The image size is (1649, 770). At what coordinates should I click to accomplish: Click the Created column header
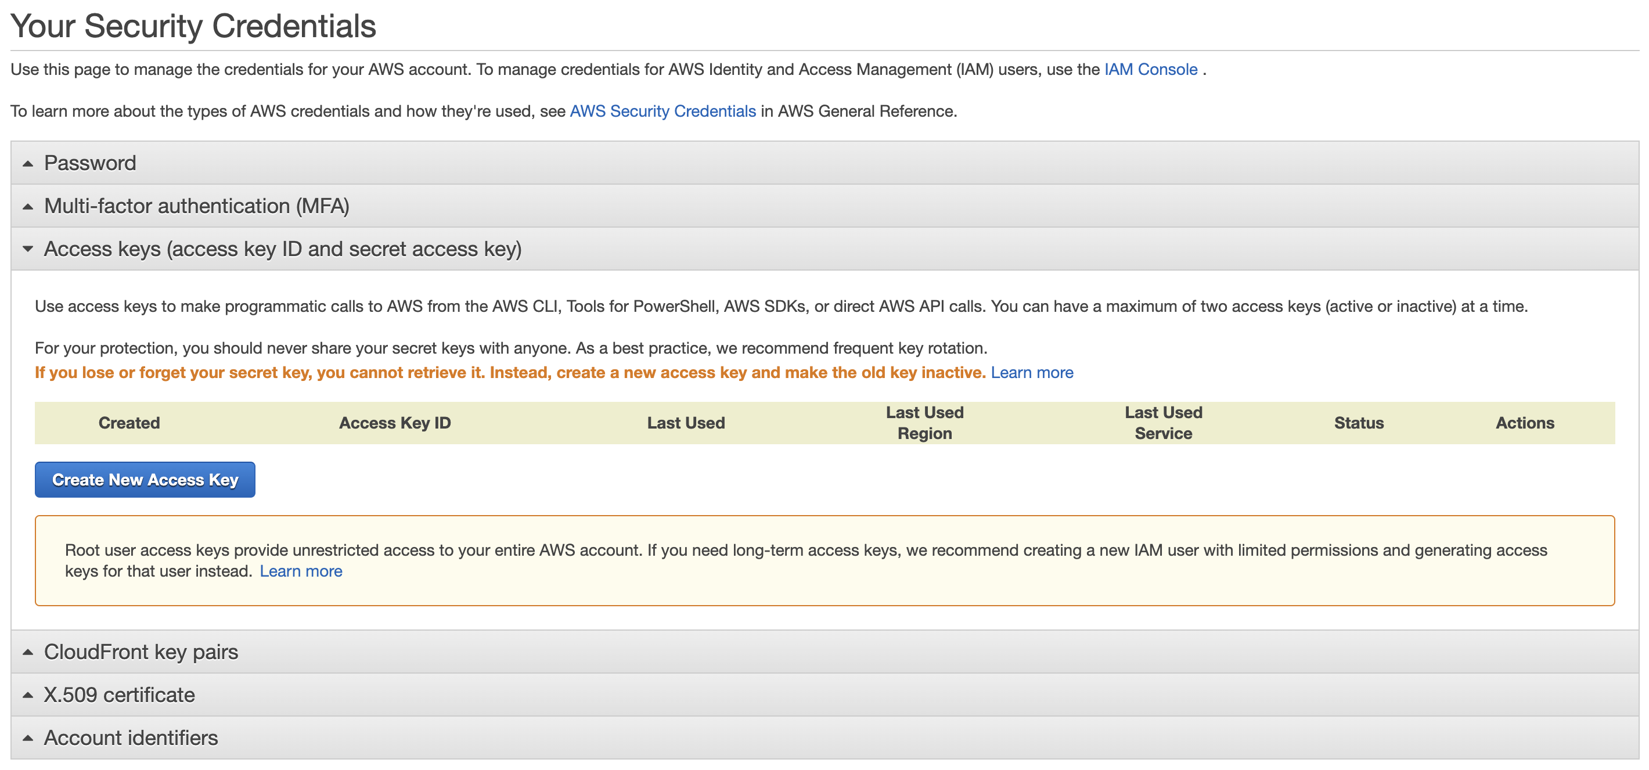click(129, 423)
